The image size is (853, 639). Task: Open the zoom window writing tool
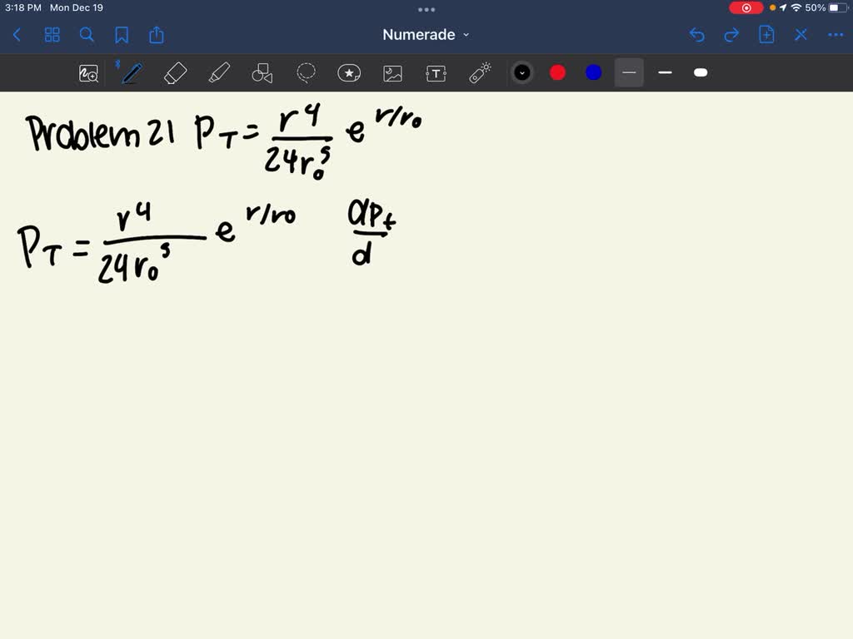88,73
